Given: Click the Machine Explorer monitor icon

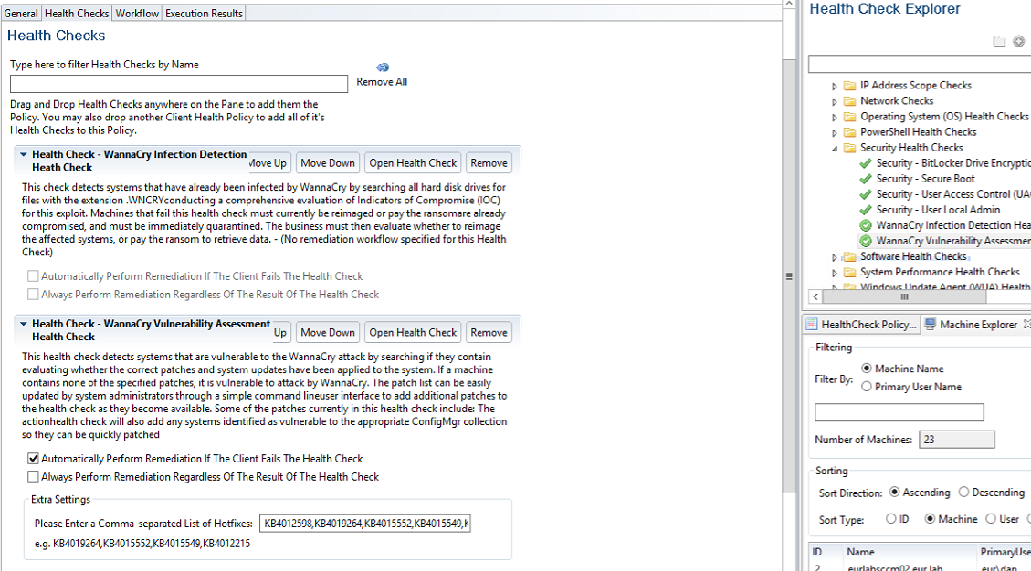Looking at the screenshot, I should point(929,325).
